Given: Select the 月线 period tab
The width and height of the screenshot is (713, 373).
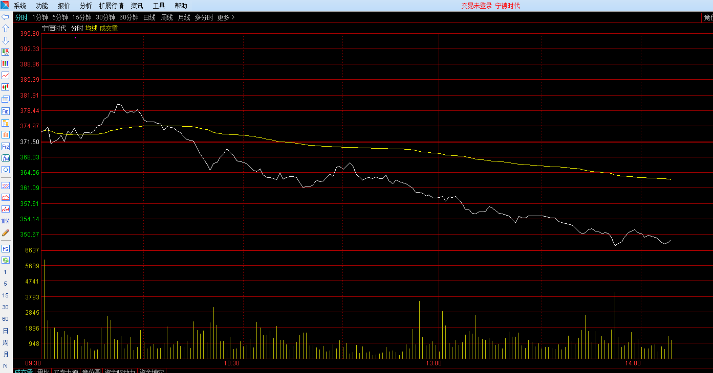Looking at the screenshot, I should tap(184, 17).
